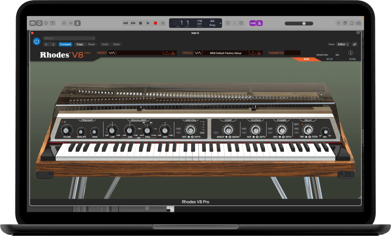The image size is (391, 236).
Task: Activate TAP T. in the Delay section
Action: tap(296, 124)
